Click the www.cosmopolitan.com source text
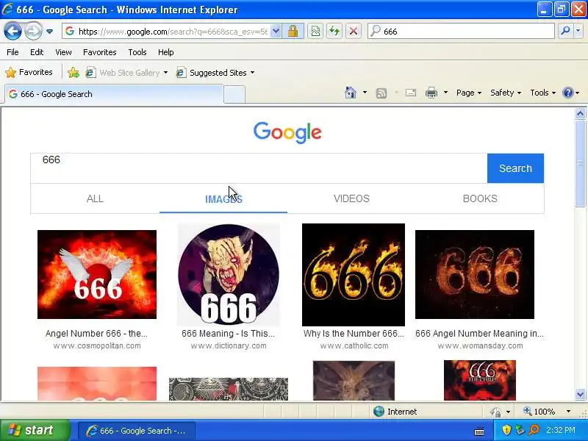The height and width of the screenshot is (441, 588). point(97,345)
